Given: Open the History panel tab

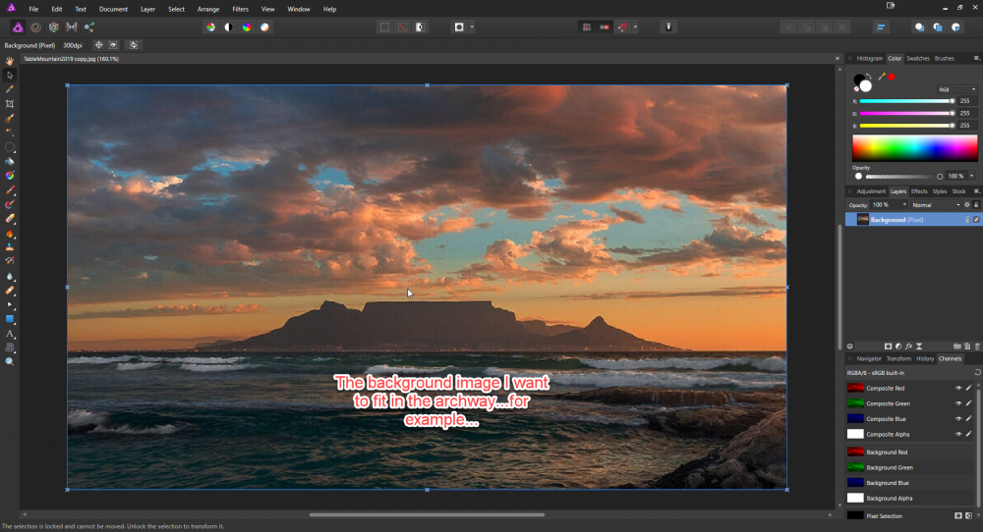Looking at the screenshot, I should click(x=925, y=358).
